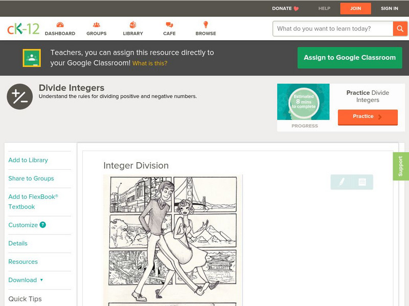
Task: Open the Groups menu item
Action: [97, 29]
